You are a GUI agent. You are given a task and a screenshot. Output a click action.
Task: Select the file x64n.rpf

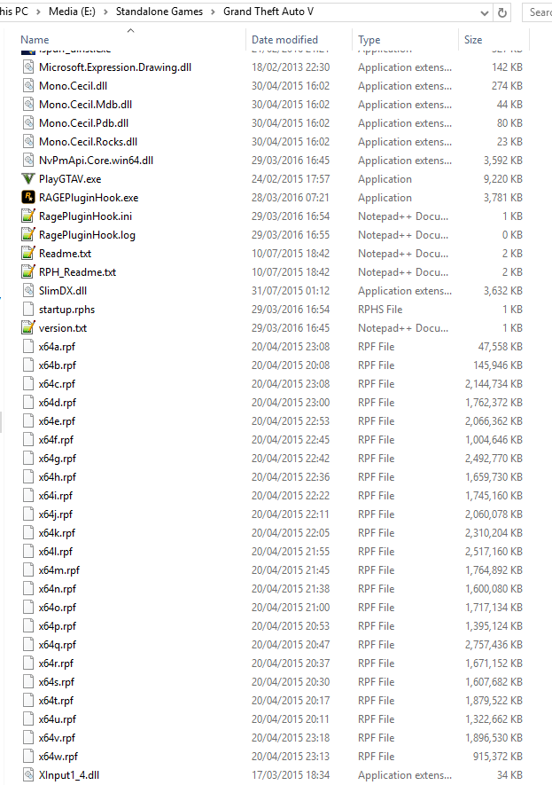pos(58,589)
